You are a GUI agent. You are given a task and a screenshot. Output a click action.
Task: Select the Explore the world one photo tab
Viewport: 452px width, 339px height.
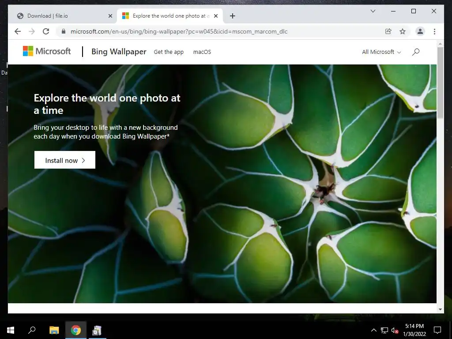[x=170, y=16]
